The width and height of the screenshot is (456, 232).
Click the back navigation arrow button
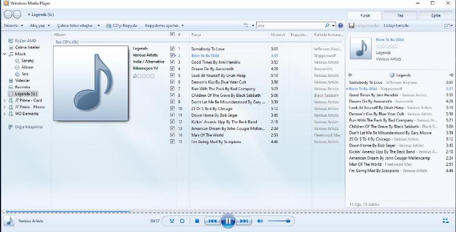click(x=9, y=14)
